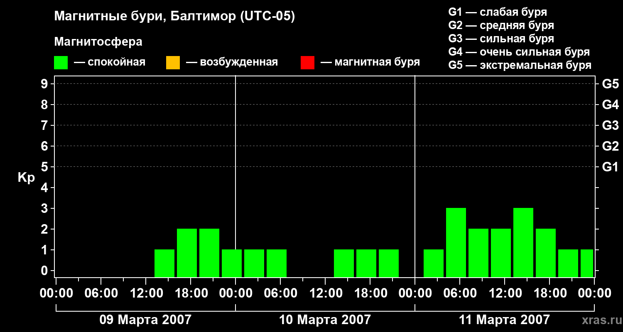Select the '— спокойная' legend label
Screen dimensions: 623x332
(110, 63)
